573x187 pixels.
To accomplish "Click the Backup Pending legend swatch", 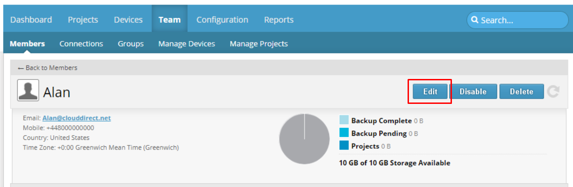I will tap(344, 133).
